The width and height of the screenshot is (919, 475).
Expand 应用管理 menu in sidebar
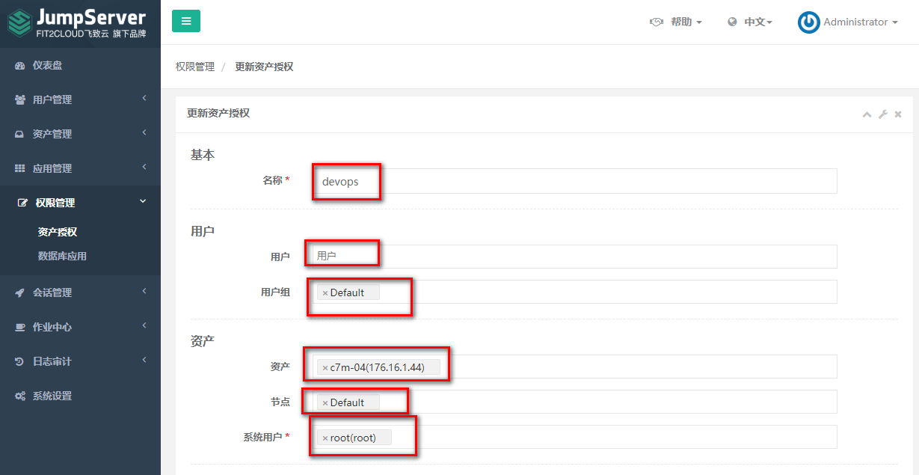tap(80, 168)
